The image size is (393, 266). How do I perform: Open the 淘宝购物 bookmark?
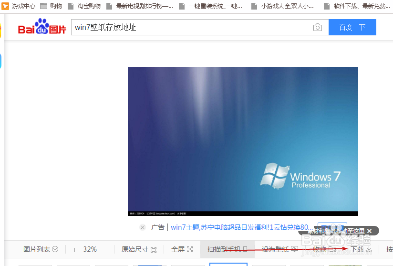(84, 6)
